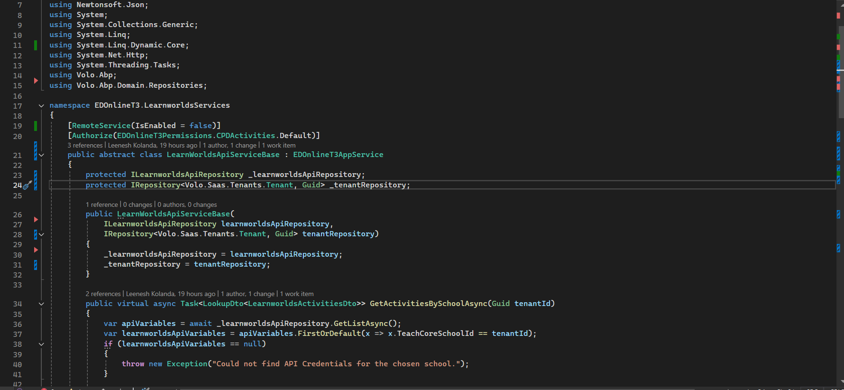Click green change indicator on line 11

(36, 45)
